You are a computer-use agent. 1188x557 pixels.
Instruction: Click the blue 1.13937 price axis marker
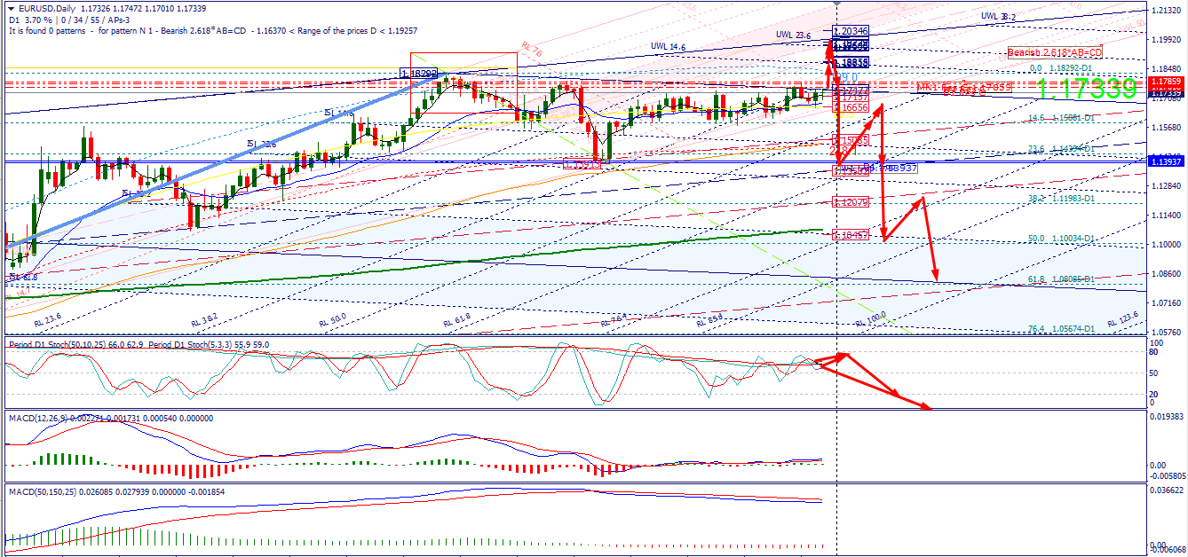1168,161
